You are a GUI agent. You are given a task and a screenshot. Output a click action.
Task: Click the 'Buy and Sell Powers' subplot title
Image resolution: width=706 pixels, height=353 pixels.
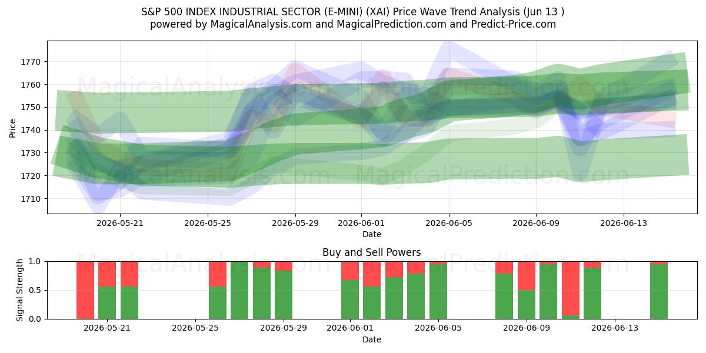click(372, 252)
